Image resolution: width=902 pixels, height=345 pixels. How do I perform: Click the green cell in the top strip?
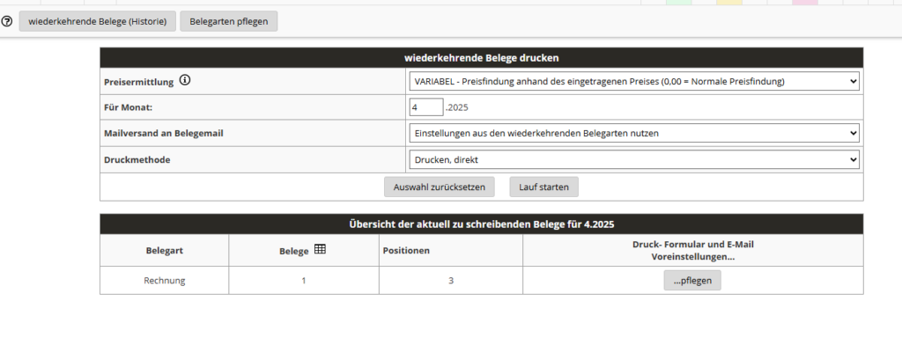click(x=679, y=3)
